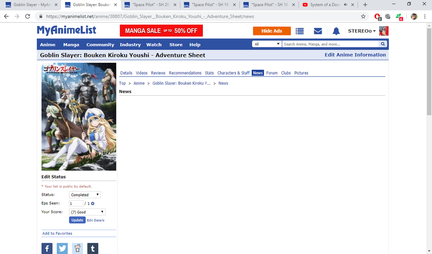Image resolution: width=432 pixels, height=254 pixels.
Task: Click the Top breadcrumb link
Action: pyautogui.click(x=123, y=83)
